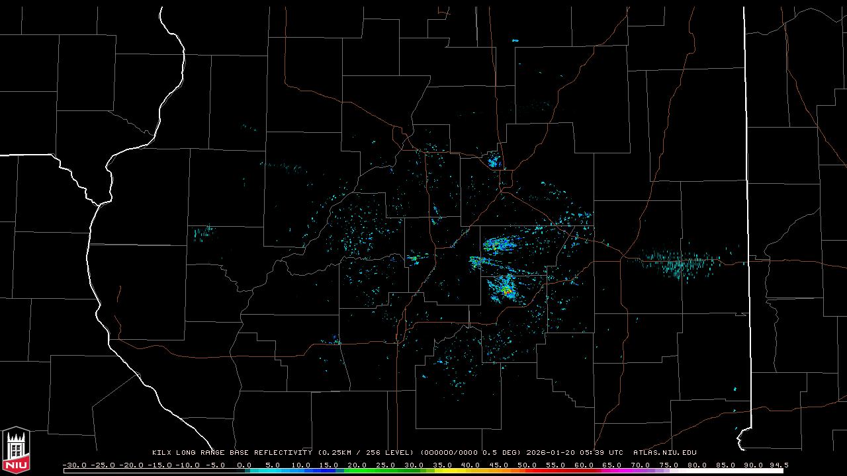Select the 'KILX LONG RANGE BASE REFLECTIVITY' caption
This screenshot has width=847, height=476.
pos(232,453)
